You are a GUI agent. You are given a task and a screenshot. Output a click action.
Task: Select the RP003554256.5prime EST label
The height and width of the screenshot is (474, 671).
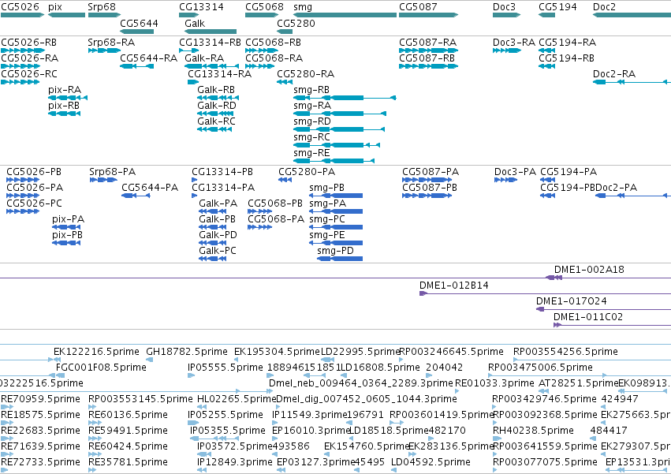tap(565, 352)
